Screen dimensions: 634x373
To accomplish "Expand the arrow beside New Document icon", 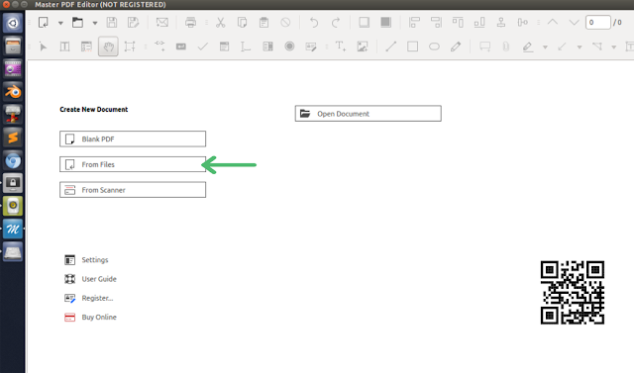I will coord(60,23).
